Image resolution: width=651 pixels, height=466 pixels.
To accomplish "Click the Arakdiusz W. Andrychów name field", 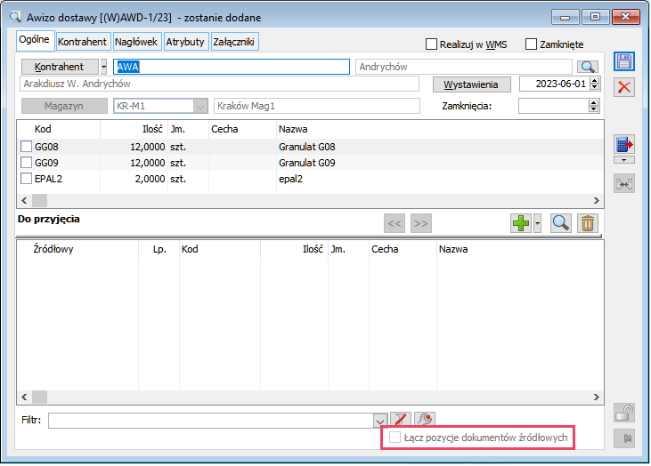I will tap(219, 84).
